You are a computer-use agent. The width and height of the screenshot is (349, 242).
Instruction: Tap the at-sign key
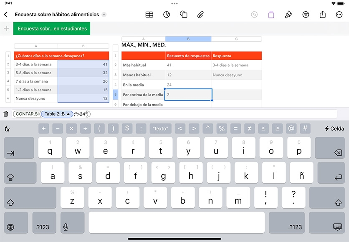(291, 129)
